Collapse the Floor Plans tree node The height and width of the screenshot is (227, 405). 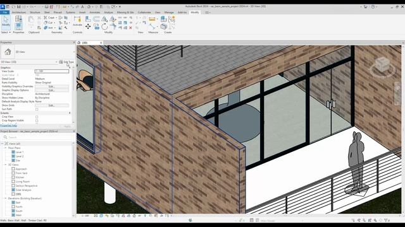pyautogui.click(x=6, y=148)
